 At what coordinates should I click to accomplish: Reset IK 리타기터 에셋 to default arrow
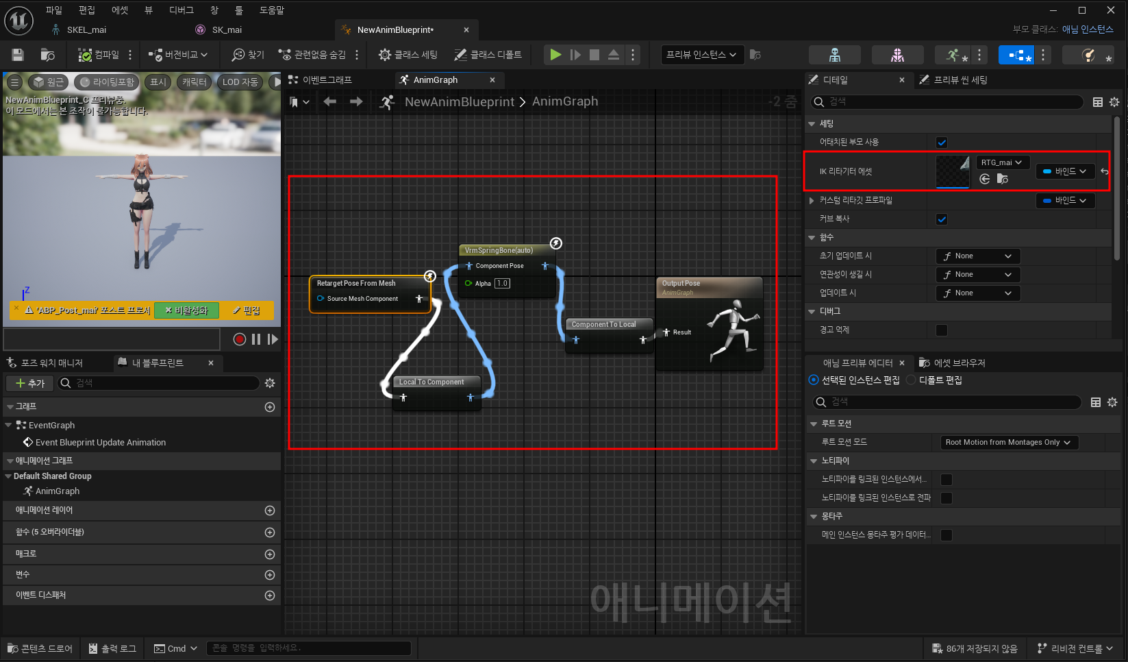click(x=1104, y=171)
